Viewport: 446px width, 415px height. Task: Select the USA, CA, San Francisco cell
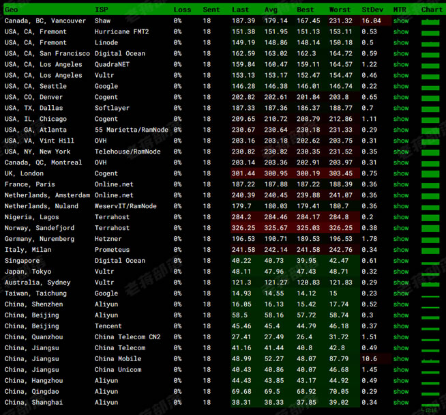47,53
